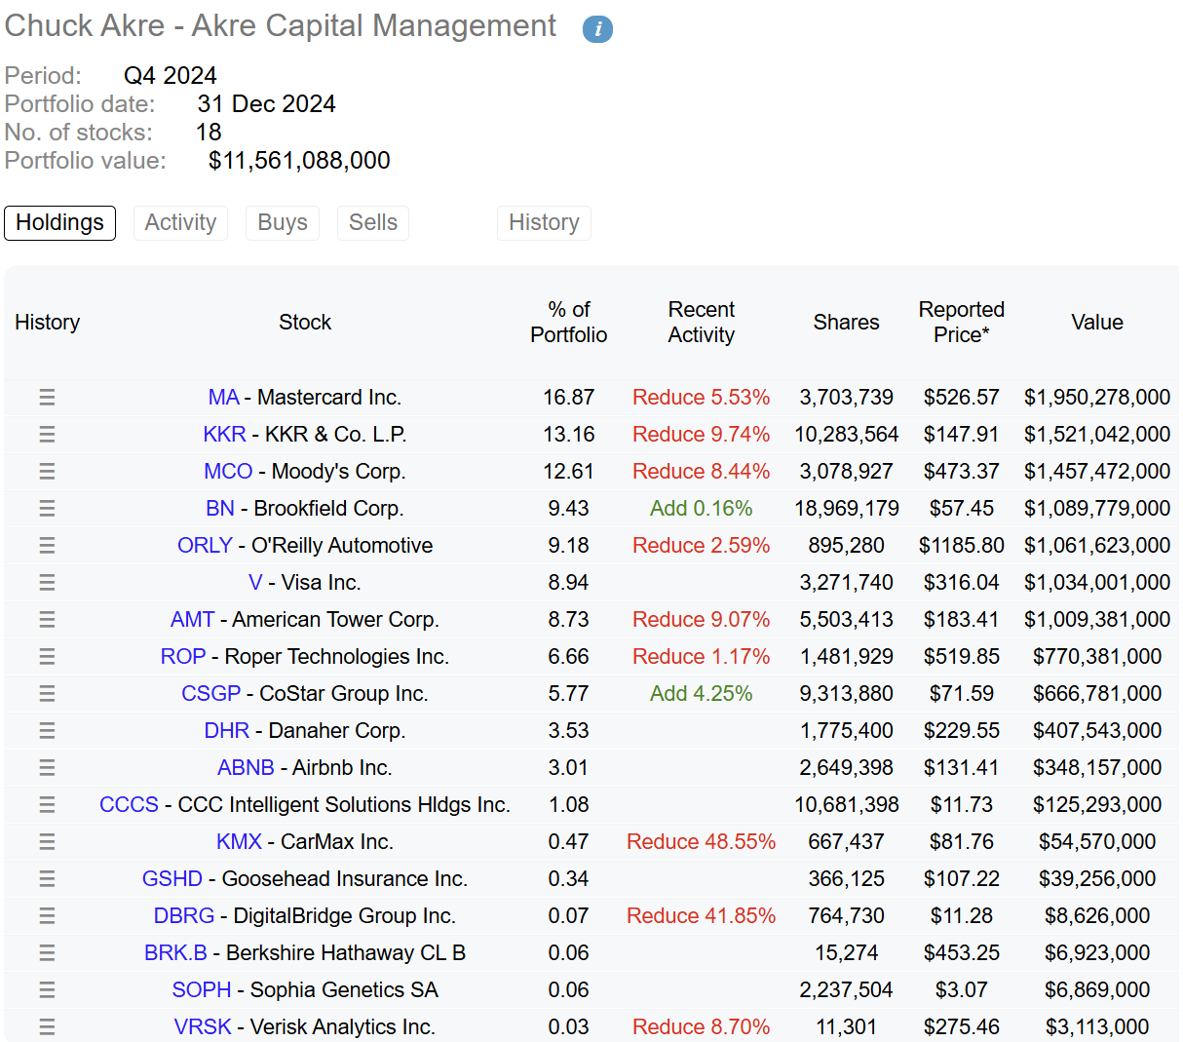Sort by the Shares column header

click(x=846, y=322)
